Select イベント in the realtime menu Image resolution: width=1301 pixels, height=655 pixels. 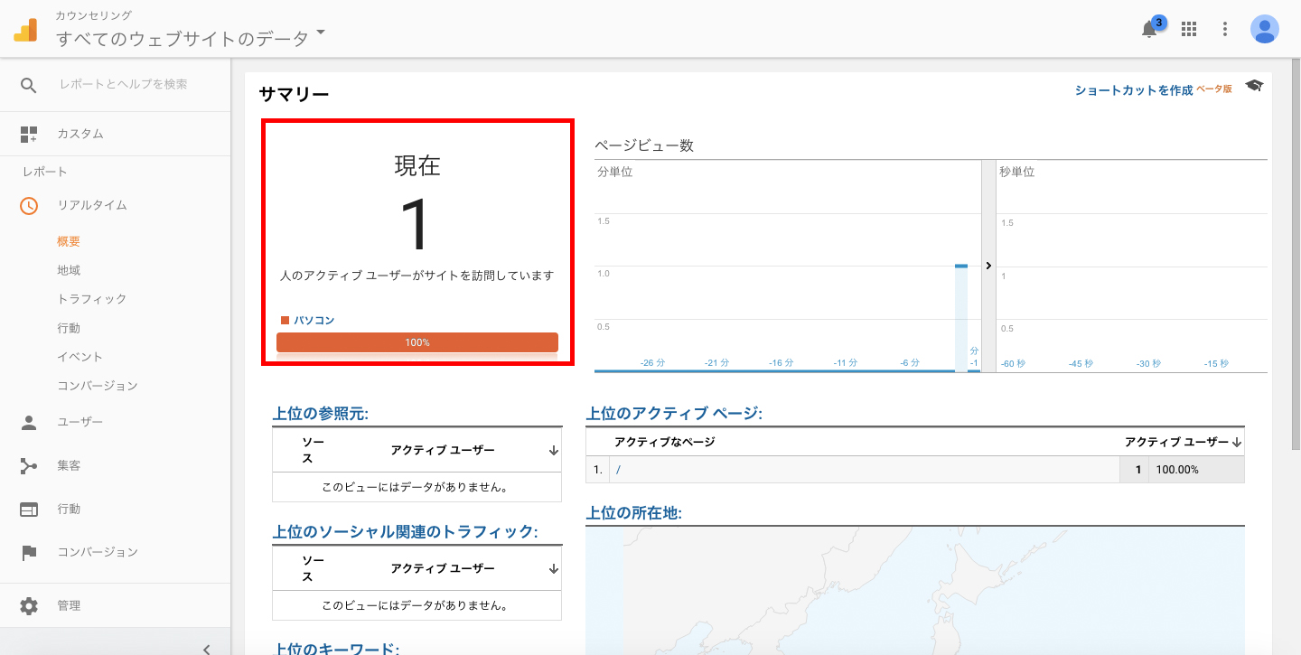pos(80,357)
